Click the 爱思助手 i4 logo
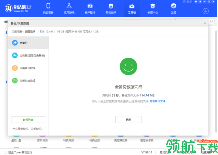 [x=18, y=8]
